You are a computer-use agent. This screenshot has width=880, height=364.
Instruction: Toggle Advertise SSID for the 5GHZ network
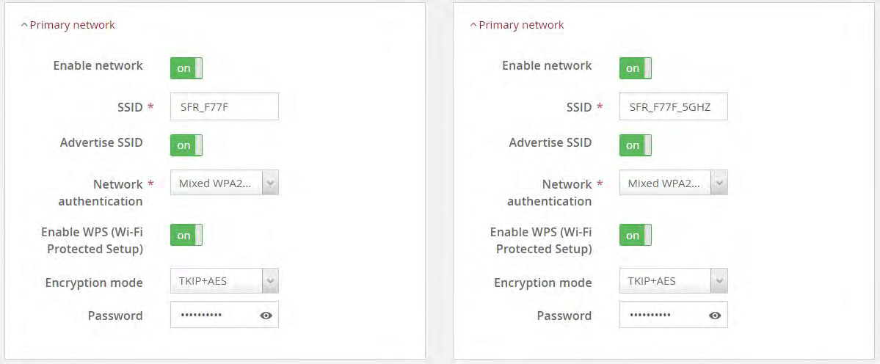[x=636, y=145]
